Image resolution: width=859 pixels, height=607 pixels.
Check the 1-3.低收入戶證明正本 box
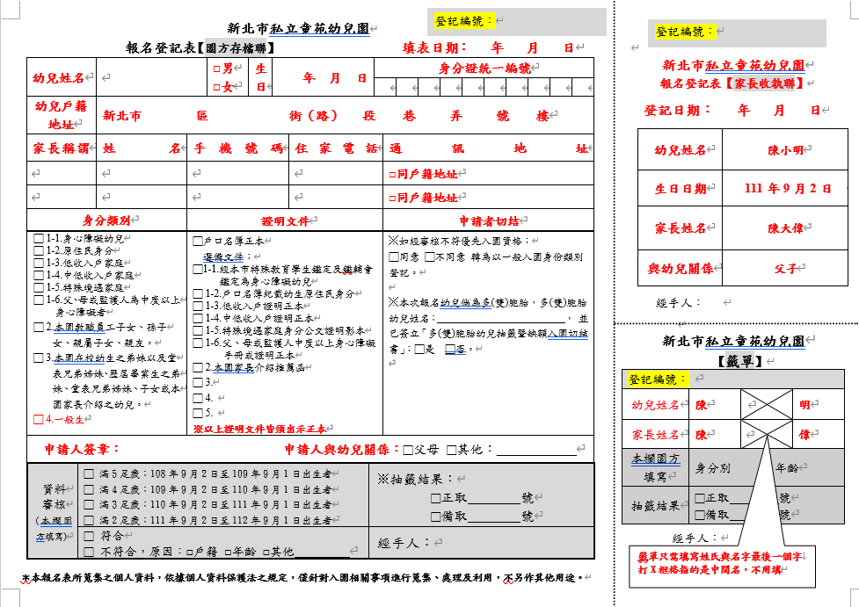198,306
